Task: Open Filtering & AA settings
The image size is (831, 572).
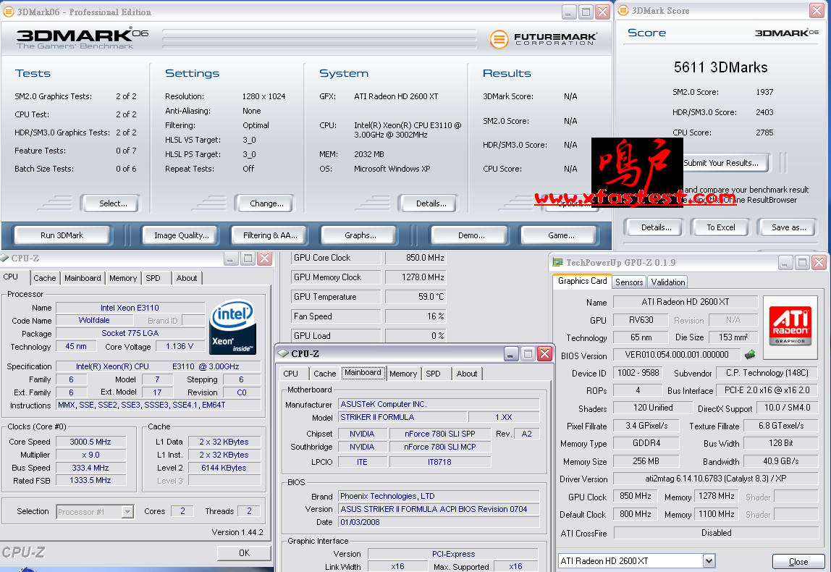Action: coord(270,235)
